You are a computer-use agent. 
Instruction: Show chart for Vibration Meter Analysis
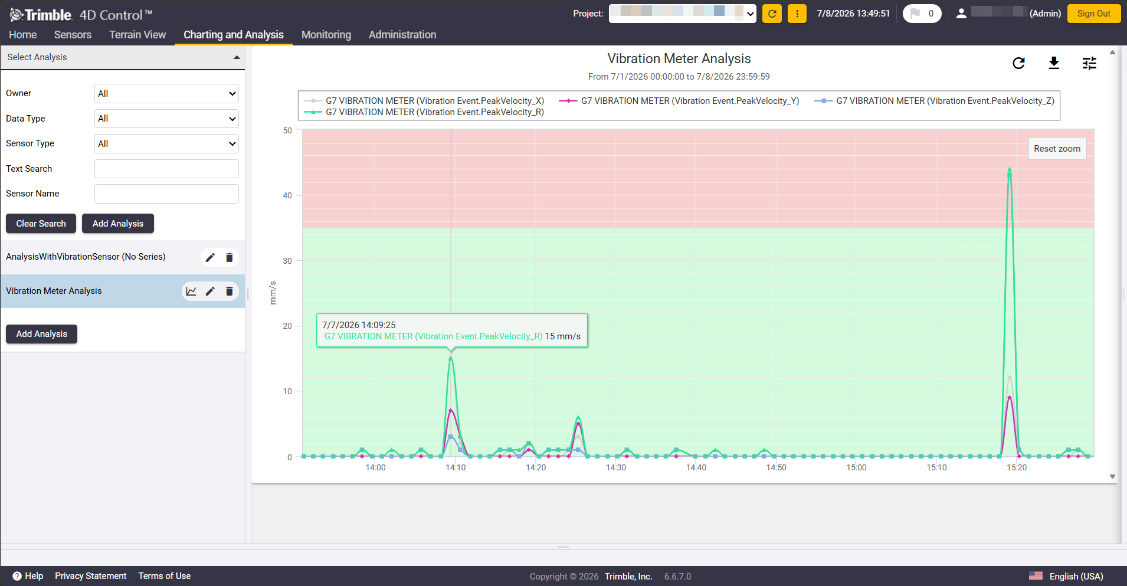click(x=191, y=291)
